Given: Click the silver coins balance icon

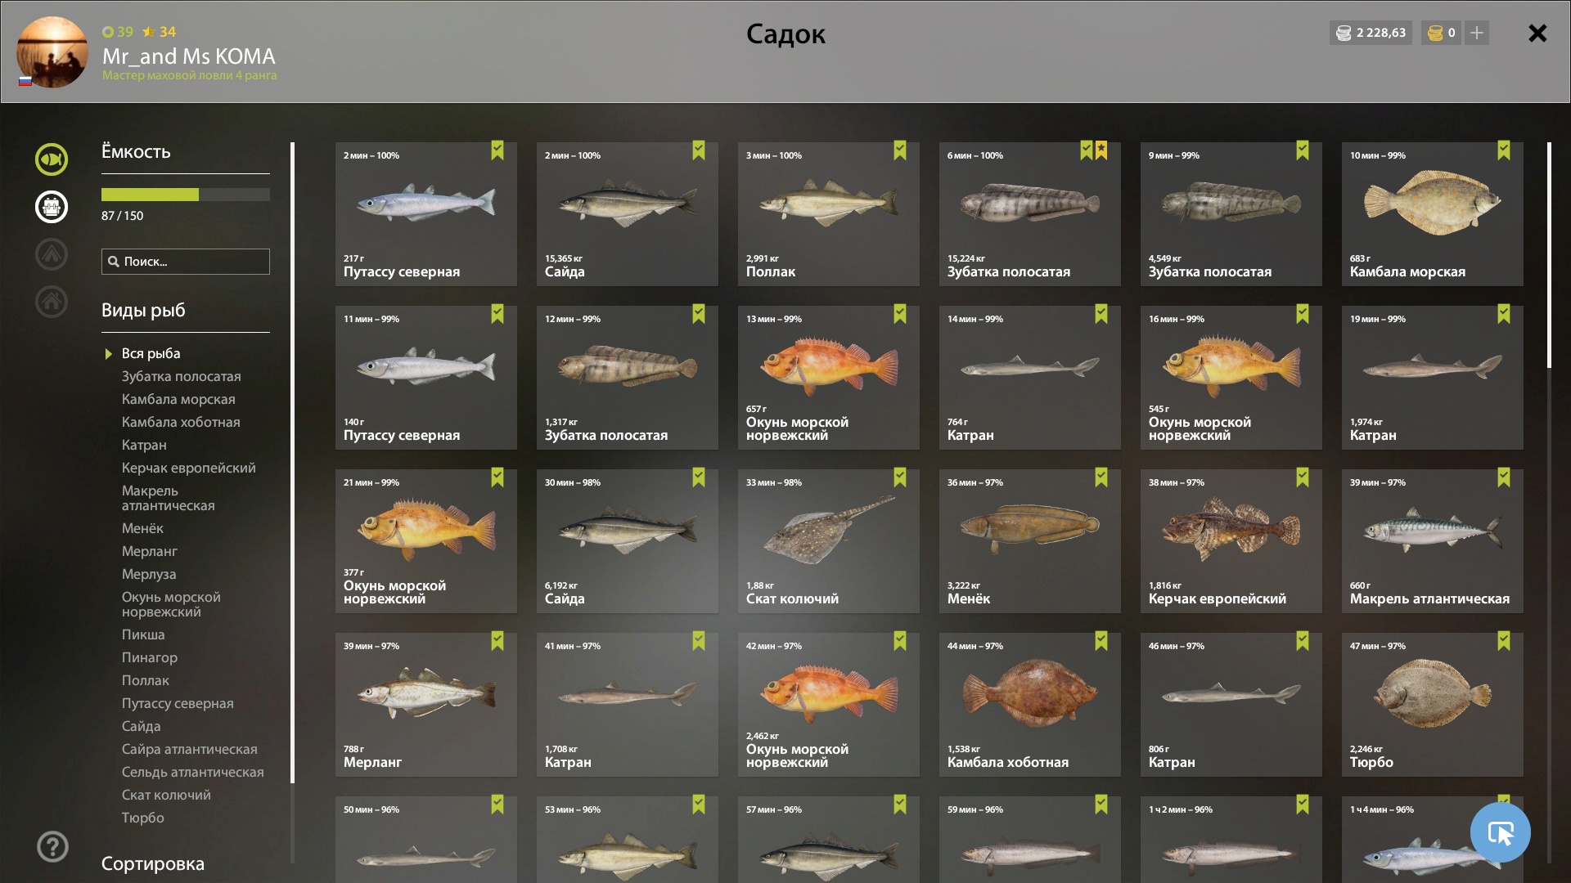Looking at the screenshot, I should (1344, 33).
